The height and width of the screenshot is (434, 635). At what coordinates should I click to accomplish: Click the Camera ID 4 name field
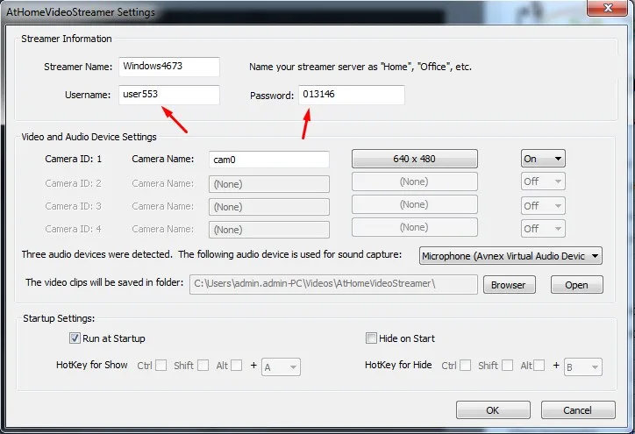(269, 230)
